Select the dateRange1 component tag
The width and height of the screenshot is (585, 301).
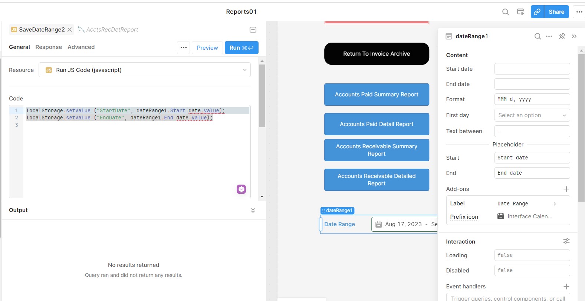(338, 211)
